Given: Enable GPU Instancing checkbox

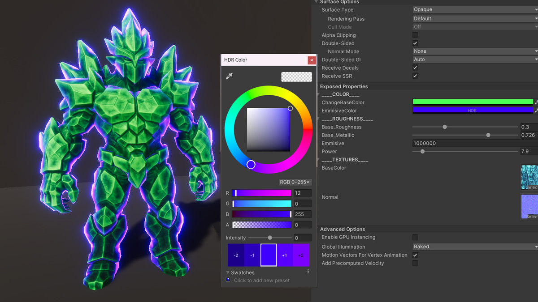Looking at the screenshot, I should 415,238.
